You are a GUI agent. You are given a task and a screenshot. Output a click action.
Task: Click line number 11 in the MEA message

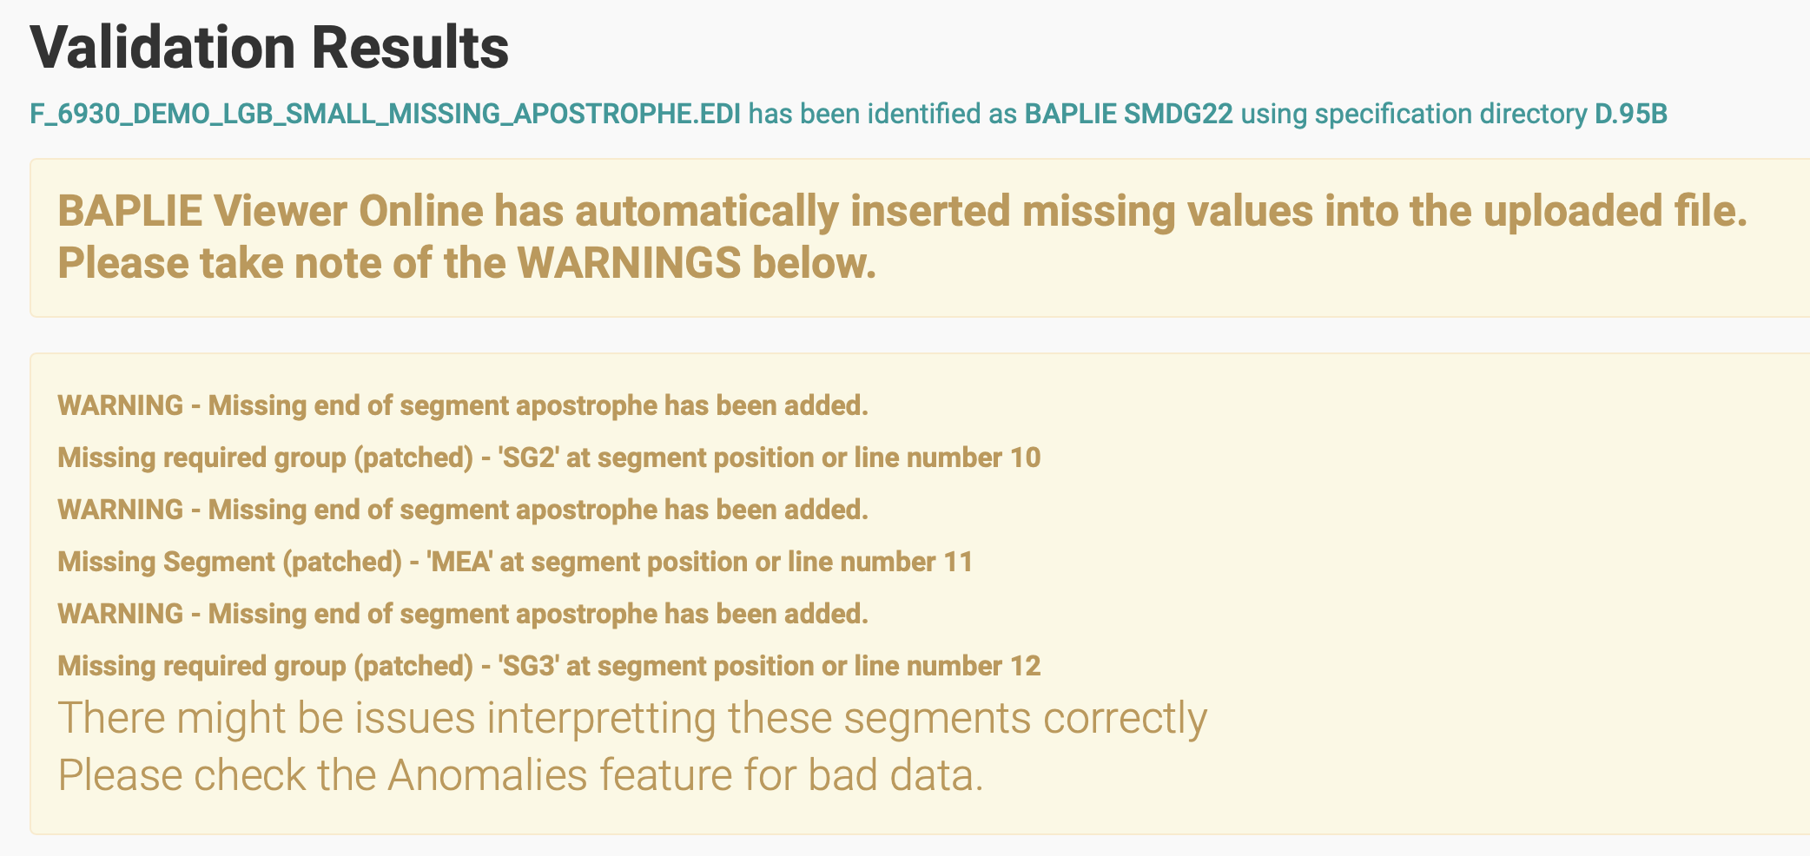(x=958, y=562)
